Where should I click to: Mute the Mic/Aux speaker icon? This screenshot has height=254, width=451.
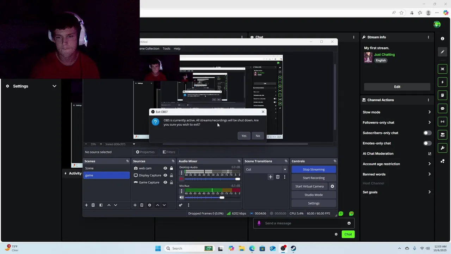tap(181, 198)
